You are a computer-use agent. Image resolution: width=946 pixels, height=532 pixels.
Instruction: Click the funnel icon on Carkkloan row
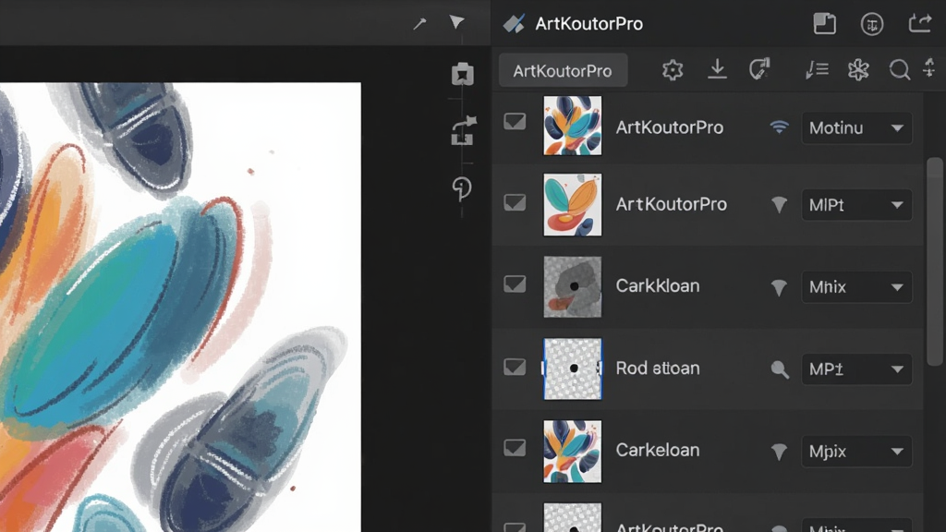779,287
